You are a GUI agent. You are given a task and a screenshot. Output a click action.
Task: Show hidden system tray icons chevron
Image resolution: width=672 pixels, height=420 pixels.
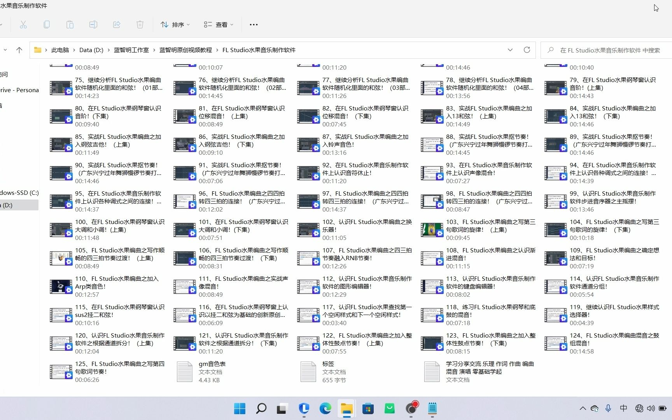pos(583,408)
